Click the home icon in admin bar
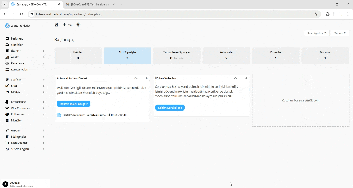The height and width of the screenshot is (188, 353). [56, 25]
